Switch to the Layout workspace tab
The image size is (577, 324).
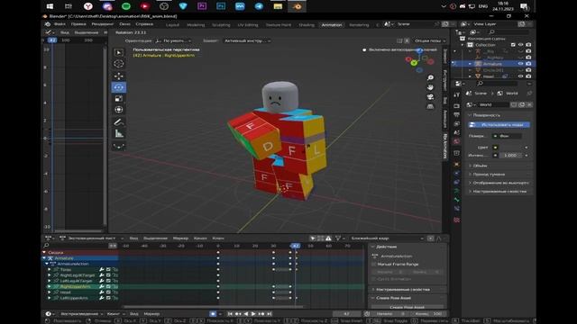click(x=172, y=25)
